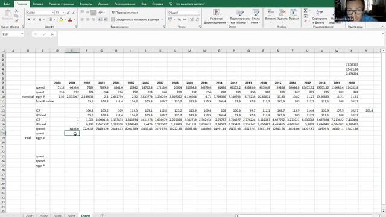Click the Increase Decimal icon
386x217 pixels.
point(192,20)
